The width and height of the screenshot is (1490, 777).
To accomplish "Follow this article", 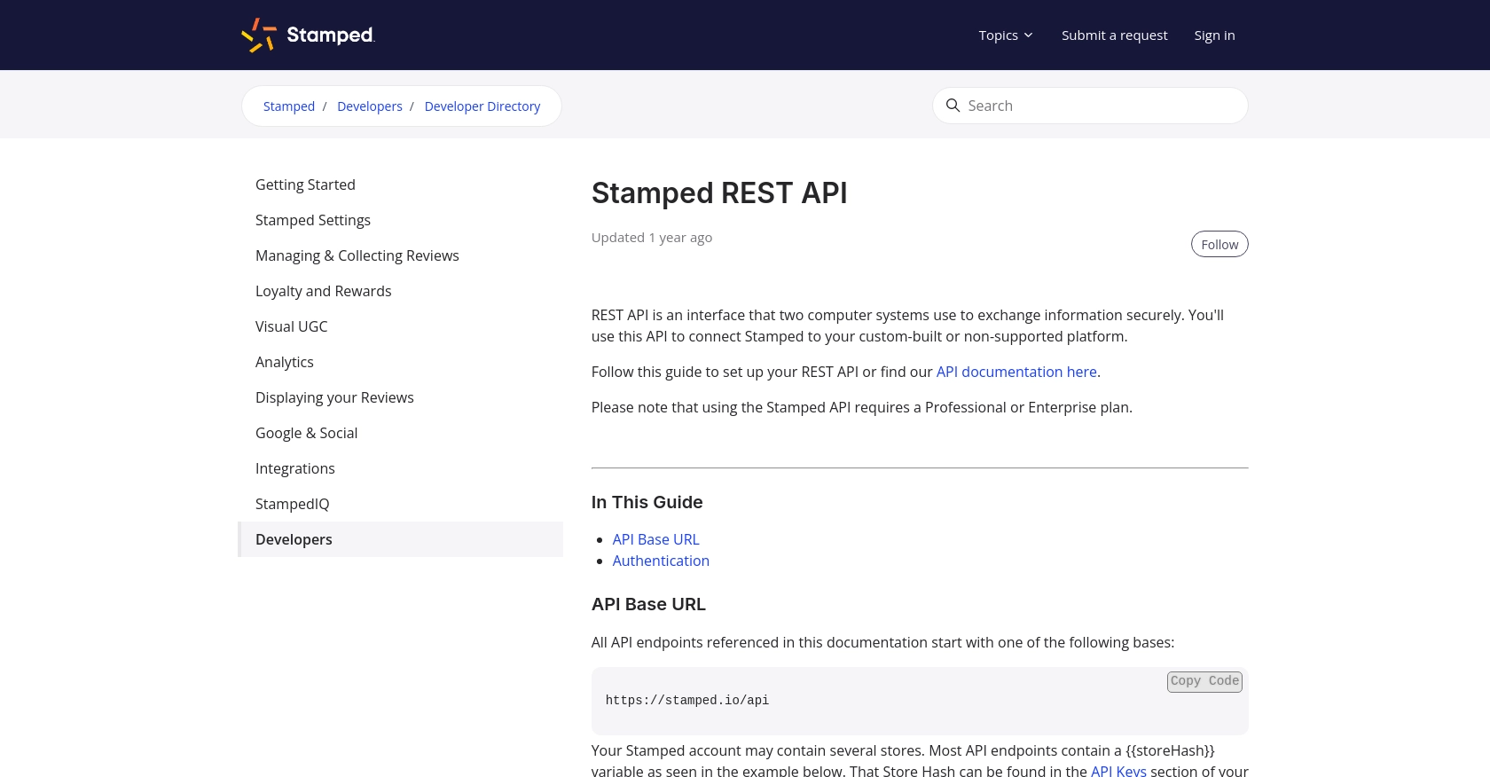I will tap(1219, 244).
